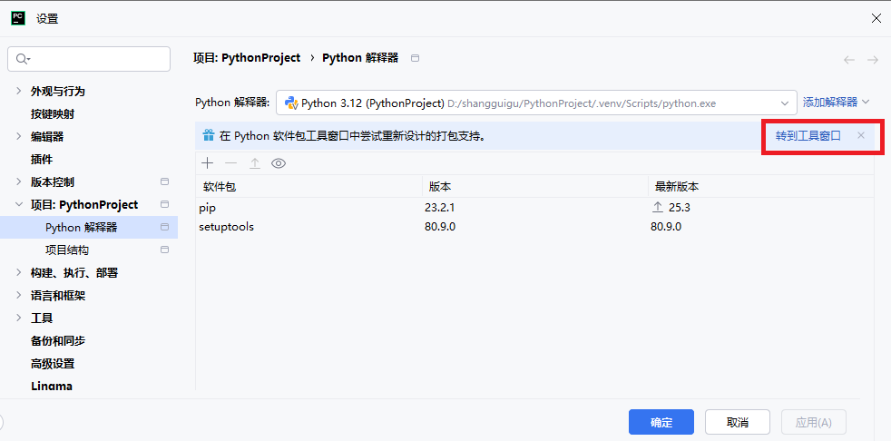The image size is (891, 441).
Task: Click the upgrade arrow next to 25.3
Action: pyautogui.click(x=658, y=208)
